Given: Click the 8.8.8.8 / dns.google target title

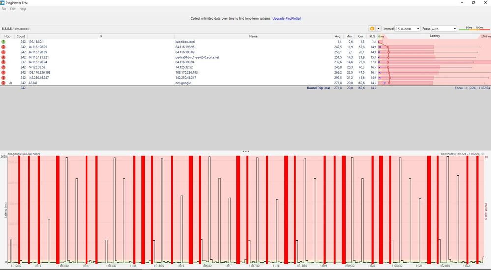Looking at the screenshot, I should 16,29.
